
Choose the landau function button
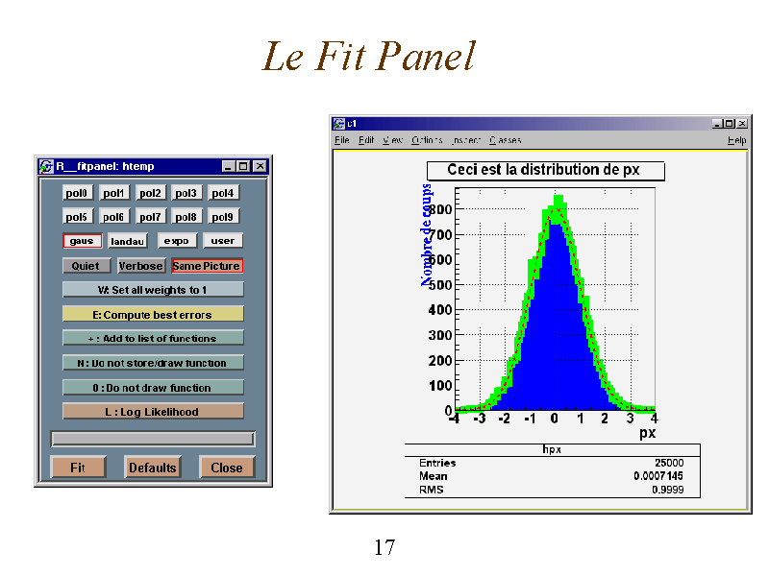coord(127,241)
